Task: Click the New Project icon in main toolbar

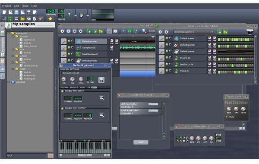Action: pyautogui.click(x=4, y=12)
